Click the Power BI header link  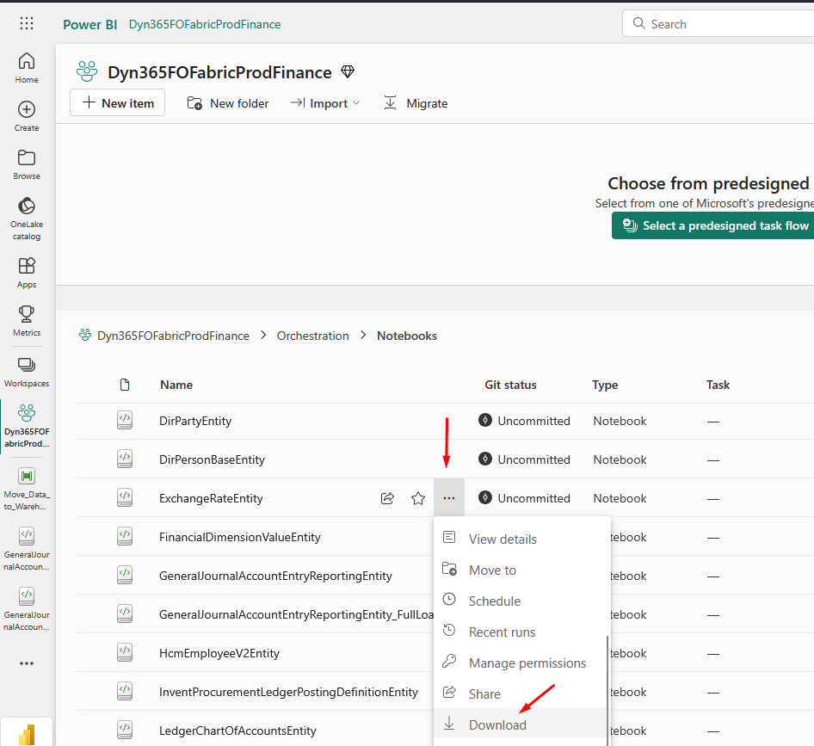[x=89, y=24]
